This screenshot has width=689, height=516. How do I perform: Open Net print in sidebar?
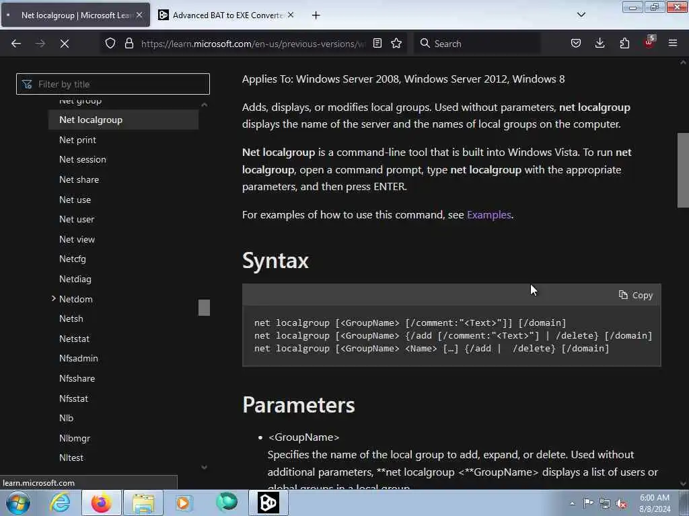tap(78, 140)
